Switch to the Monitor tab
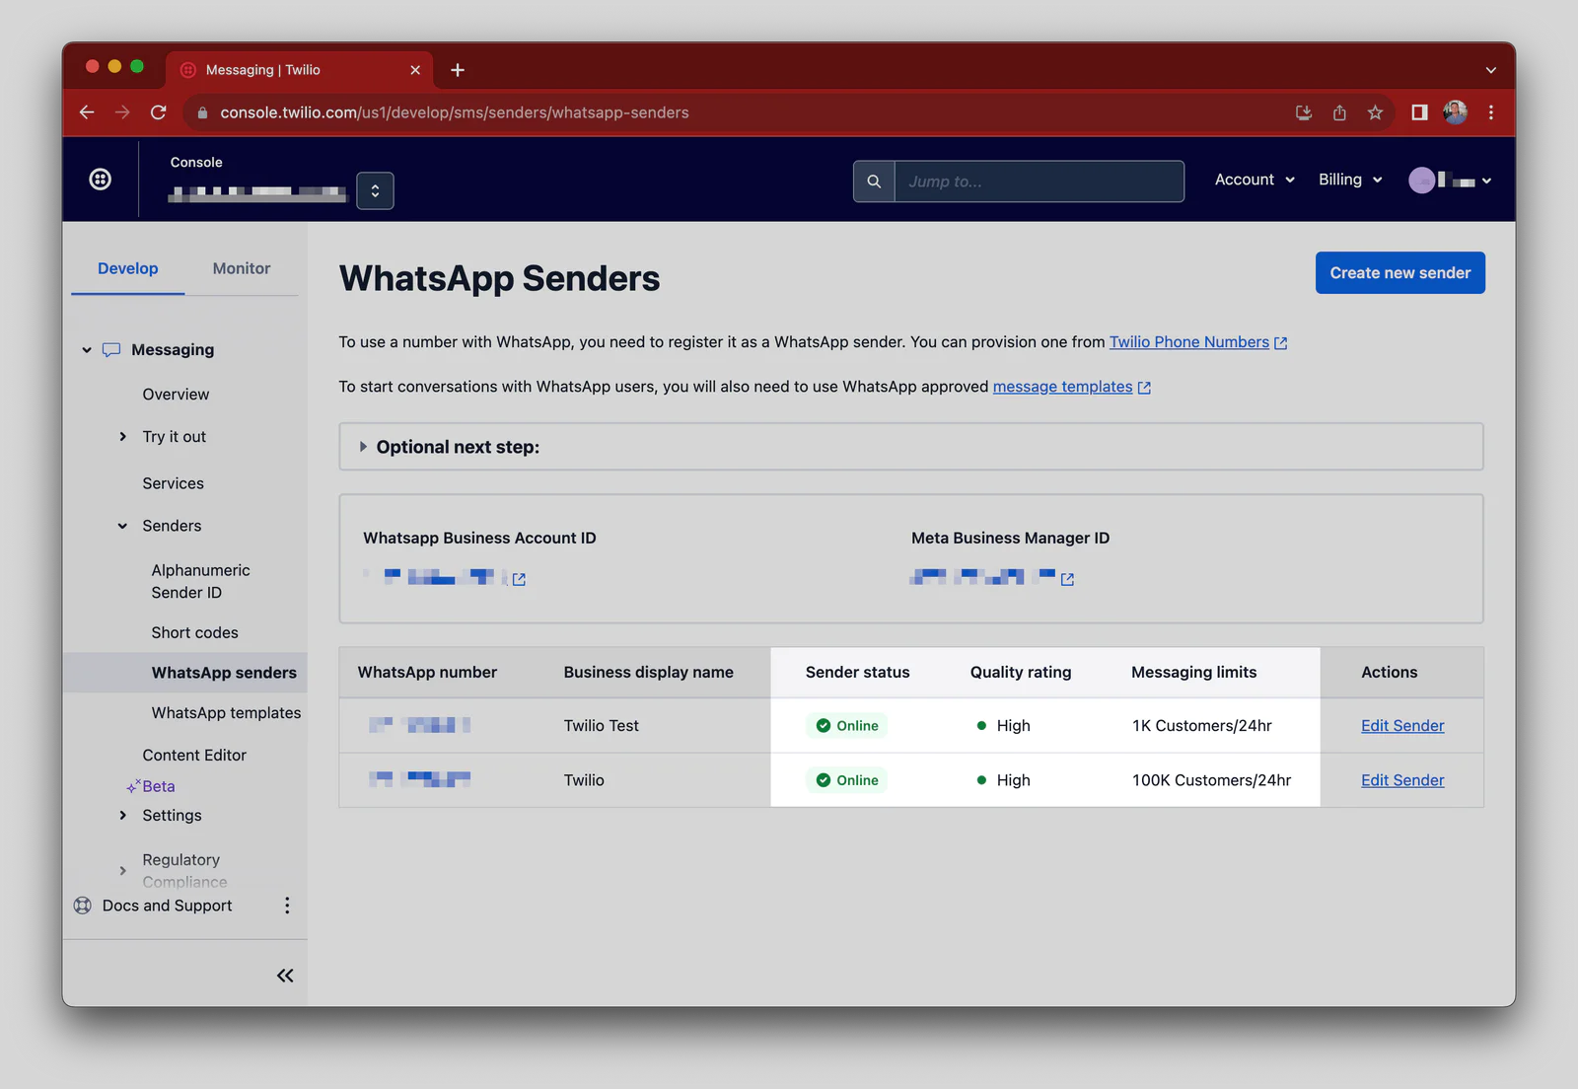This screenshot has height=1089, width=1578. coord(242,268)
